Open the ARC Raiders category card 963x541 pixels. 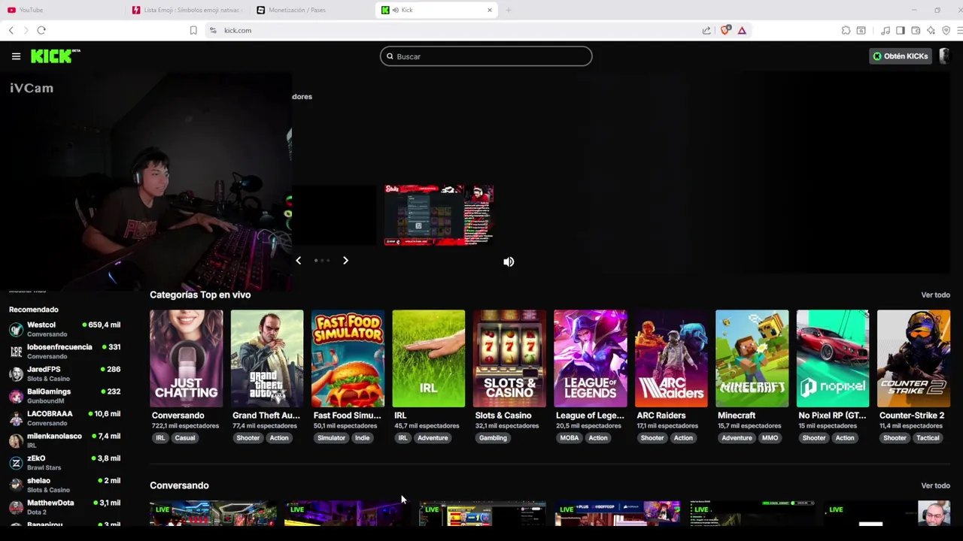[x=671, y=358]
